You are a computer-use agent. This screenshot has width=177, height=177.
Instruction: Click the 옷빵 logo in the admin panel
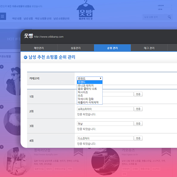[29, 36]
